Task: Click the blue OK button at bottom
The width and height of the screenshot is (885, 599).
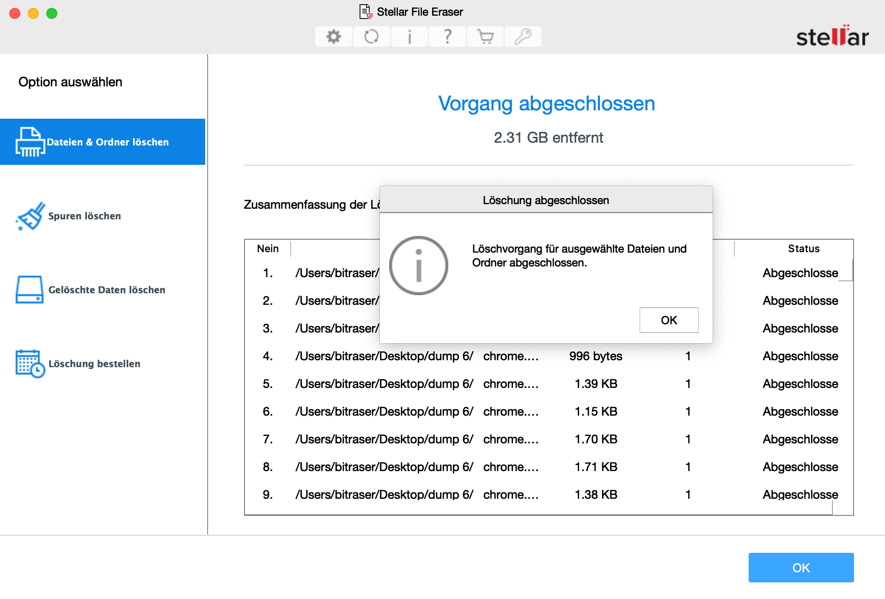Action: [801, 568]
